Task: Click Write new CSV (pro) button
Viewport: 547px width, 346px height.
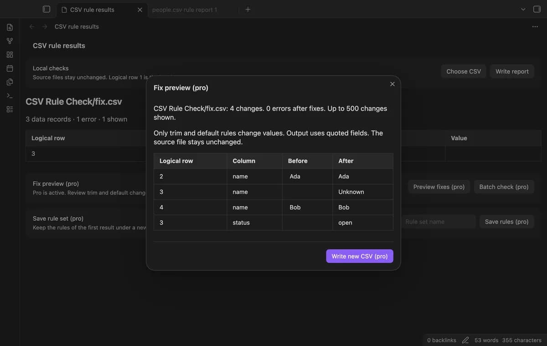Action: [x=360, y=256]
